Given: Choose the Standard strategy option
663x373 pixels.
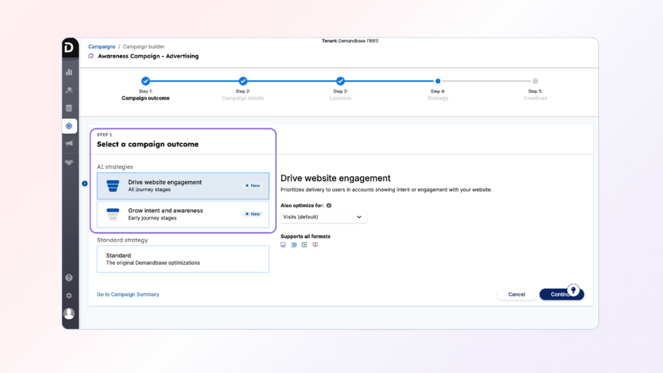Looking at the screenshot, I should click(x=183, y=259).
